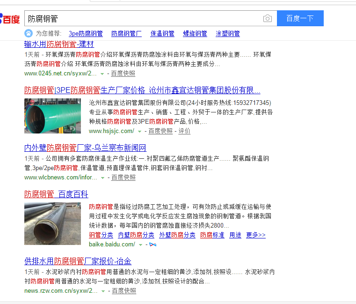The height and width of the screenshot is (304, 356).
Task: Click the black insulated pipe thumbnail
Action: pyautogui.click(x=52, y=223)
